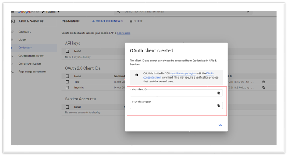Click the Email column header

[x=77, y=107]
